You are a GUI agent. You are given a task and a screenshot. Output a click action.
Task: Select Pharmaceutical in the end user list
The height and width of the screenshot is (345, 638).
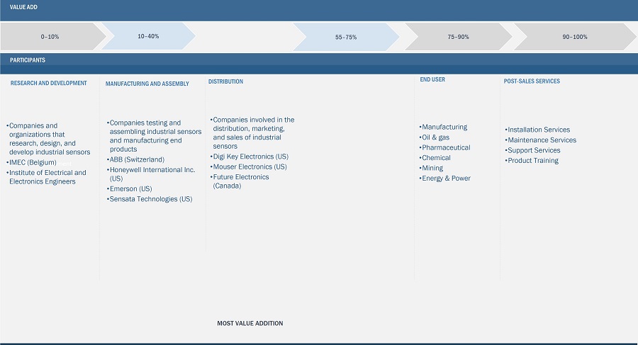tap(446, 148)
